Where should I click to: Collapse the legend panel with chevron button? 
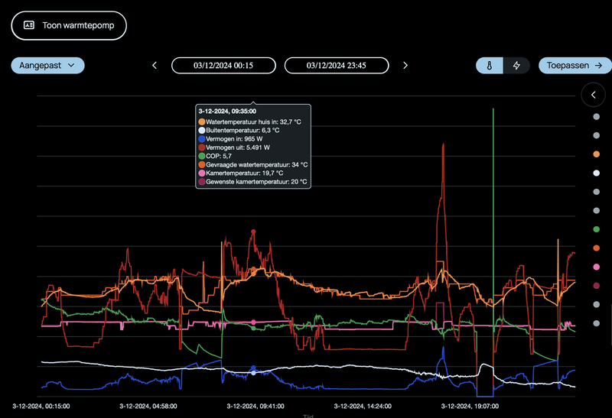click(594, 95)
